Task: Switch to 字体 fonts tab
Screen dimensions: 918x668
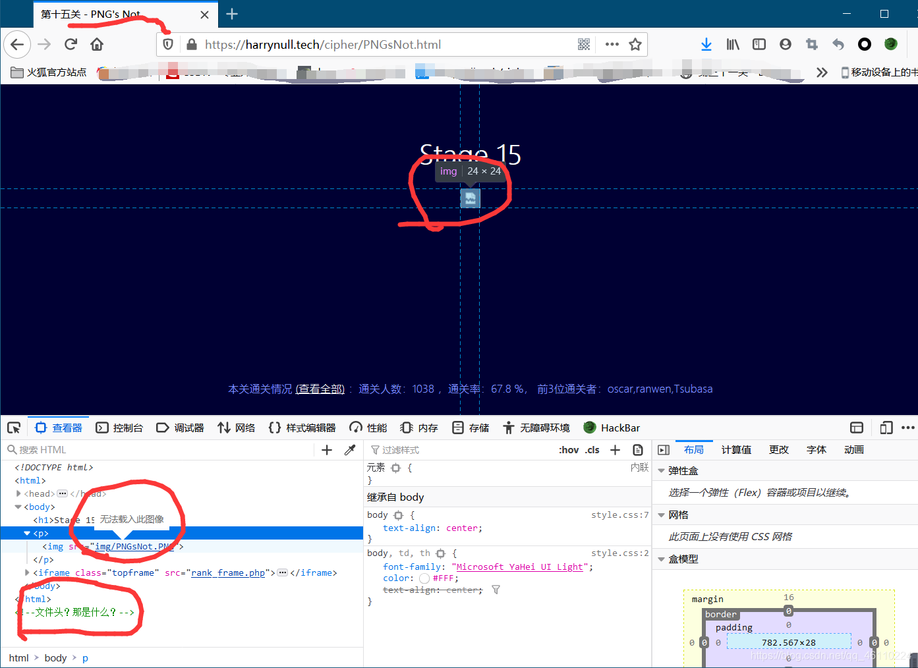Action: 817,450
